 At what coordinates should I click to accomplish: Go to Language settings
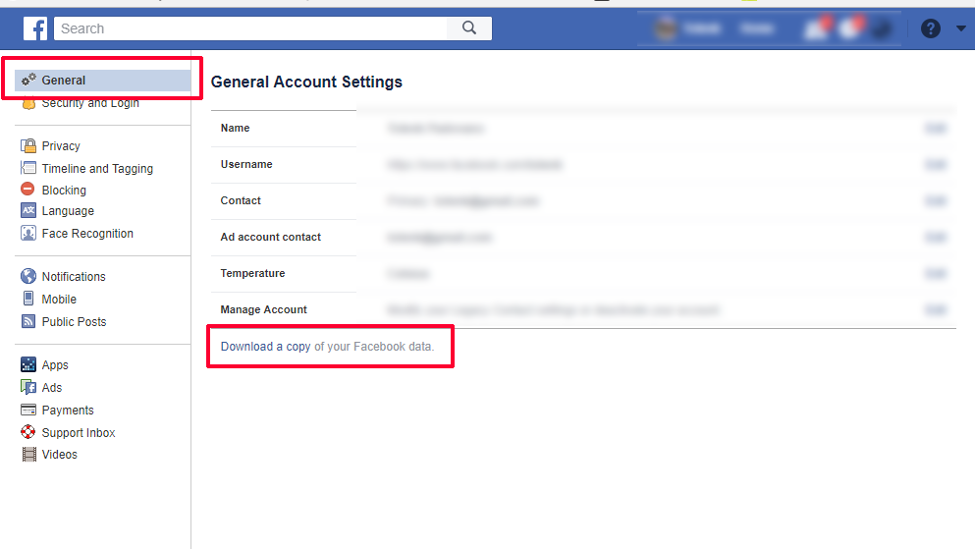[x=68, y=211]
